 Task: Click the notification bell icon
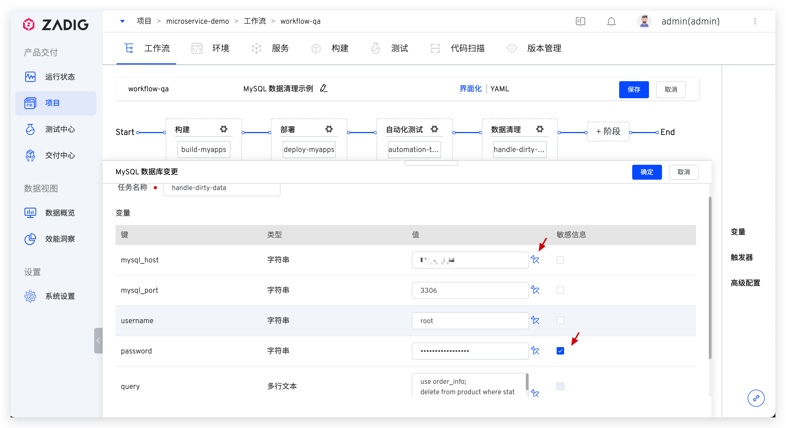tap(611, 21)
